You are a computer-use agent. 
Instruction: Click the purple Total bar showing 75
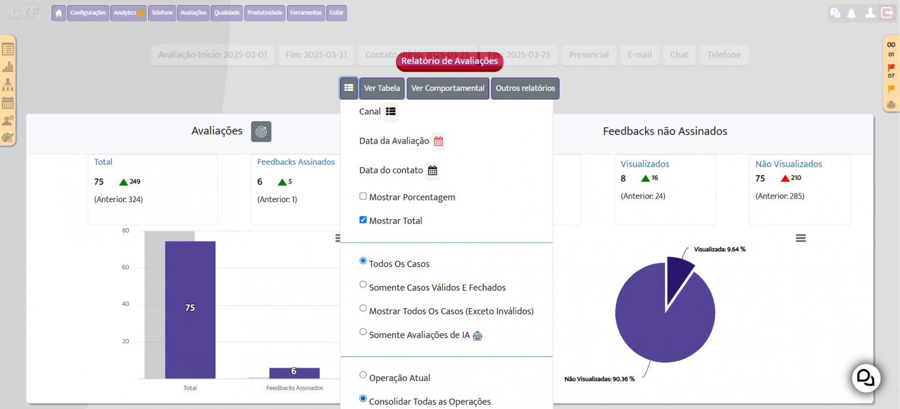click(190, 309)
